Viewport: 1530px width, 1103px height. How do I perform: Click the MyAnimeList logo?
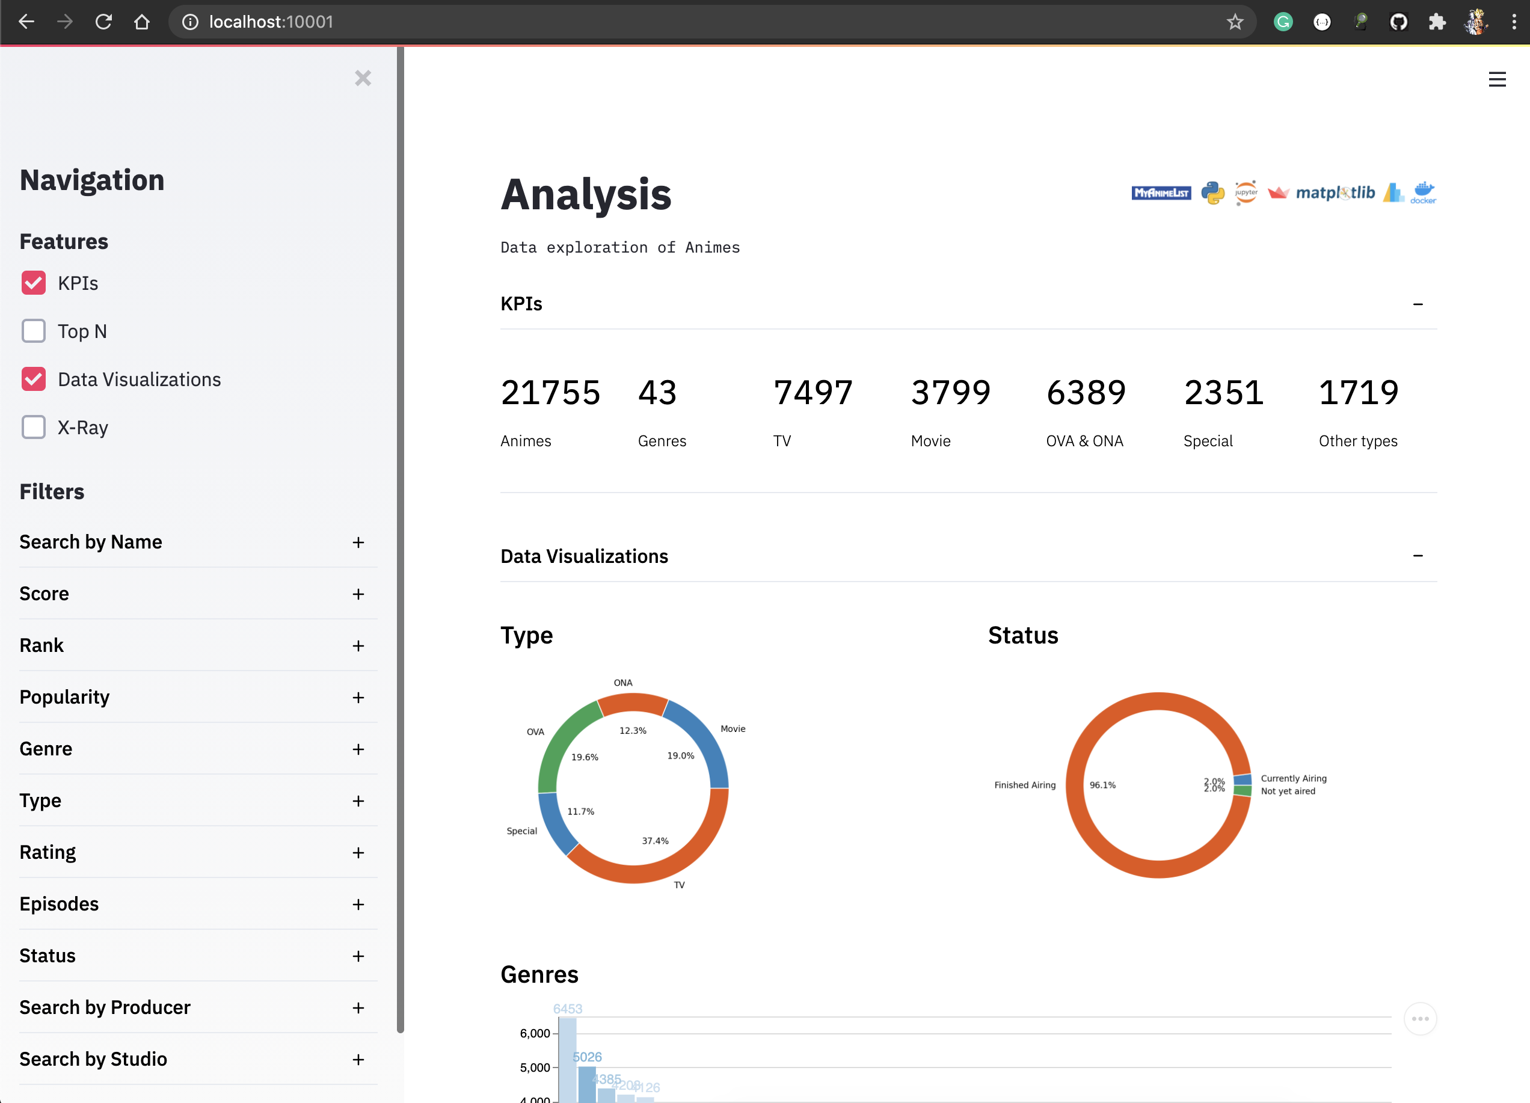pos(1162,192)
